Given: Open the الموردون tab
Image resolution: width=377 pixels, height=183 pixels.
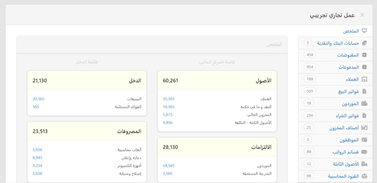Looking at the screenshot, I should [x=335, y=103].
